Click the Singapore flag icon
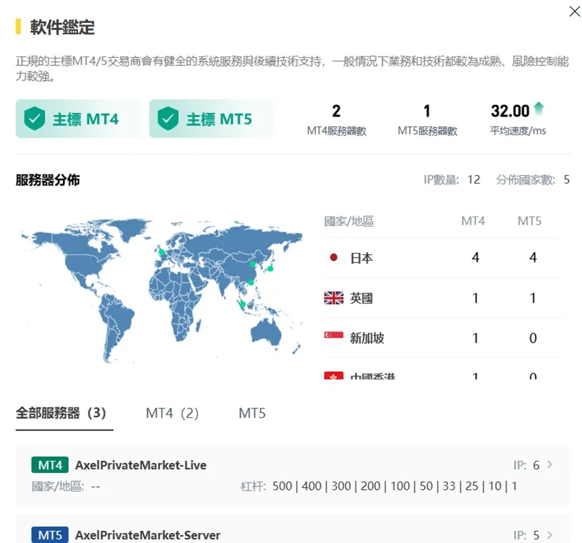 click(x=333, y=337)
